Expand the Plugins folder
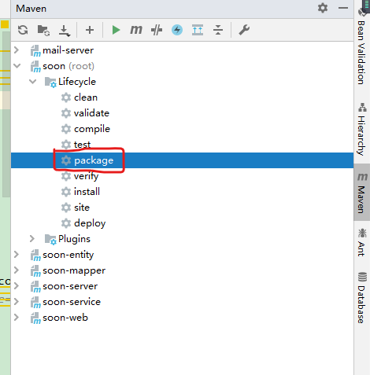The height and width of the screenshot is (375, 370). 32,239
